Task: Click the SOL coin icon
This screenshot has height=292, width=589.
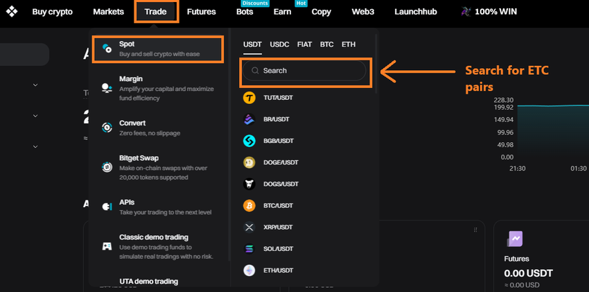Action: pos(249,249)
